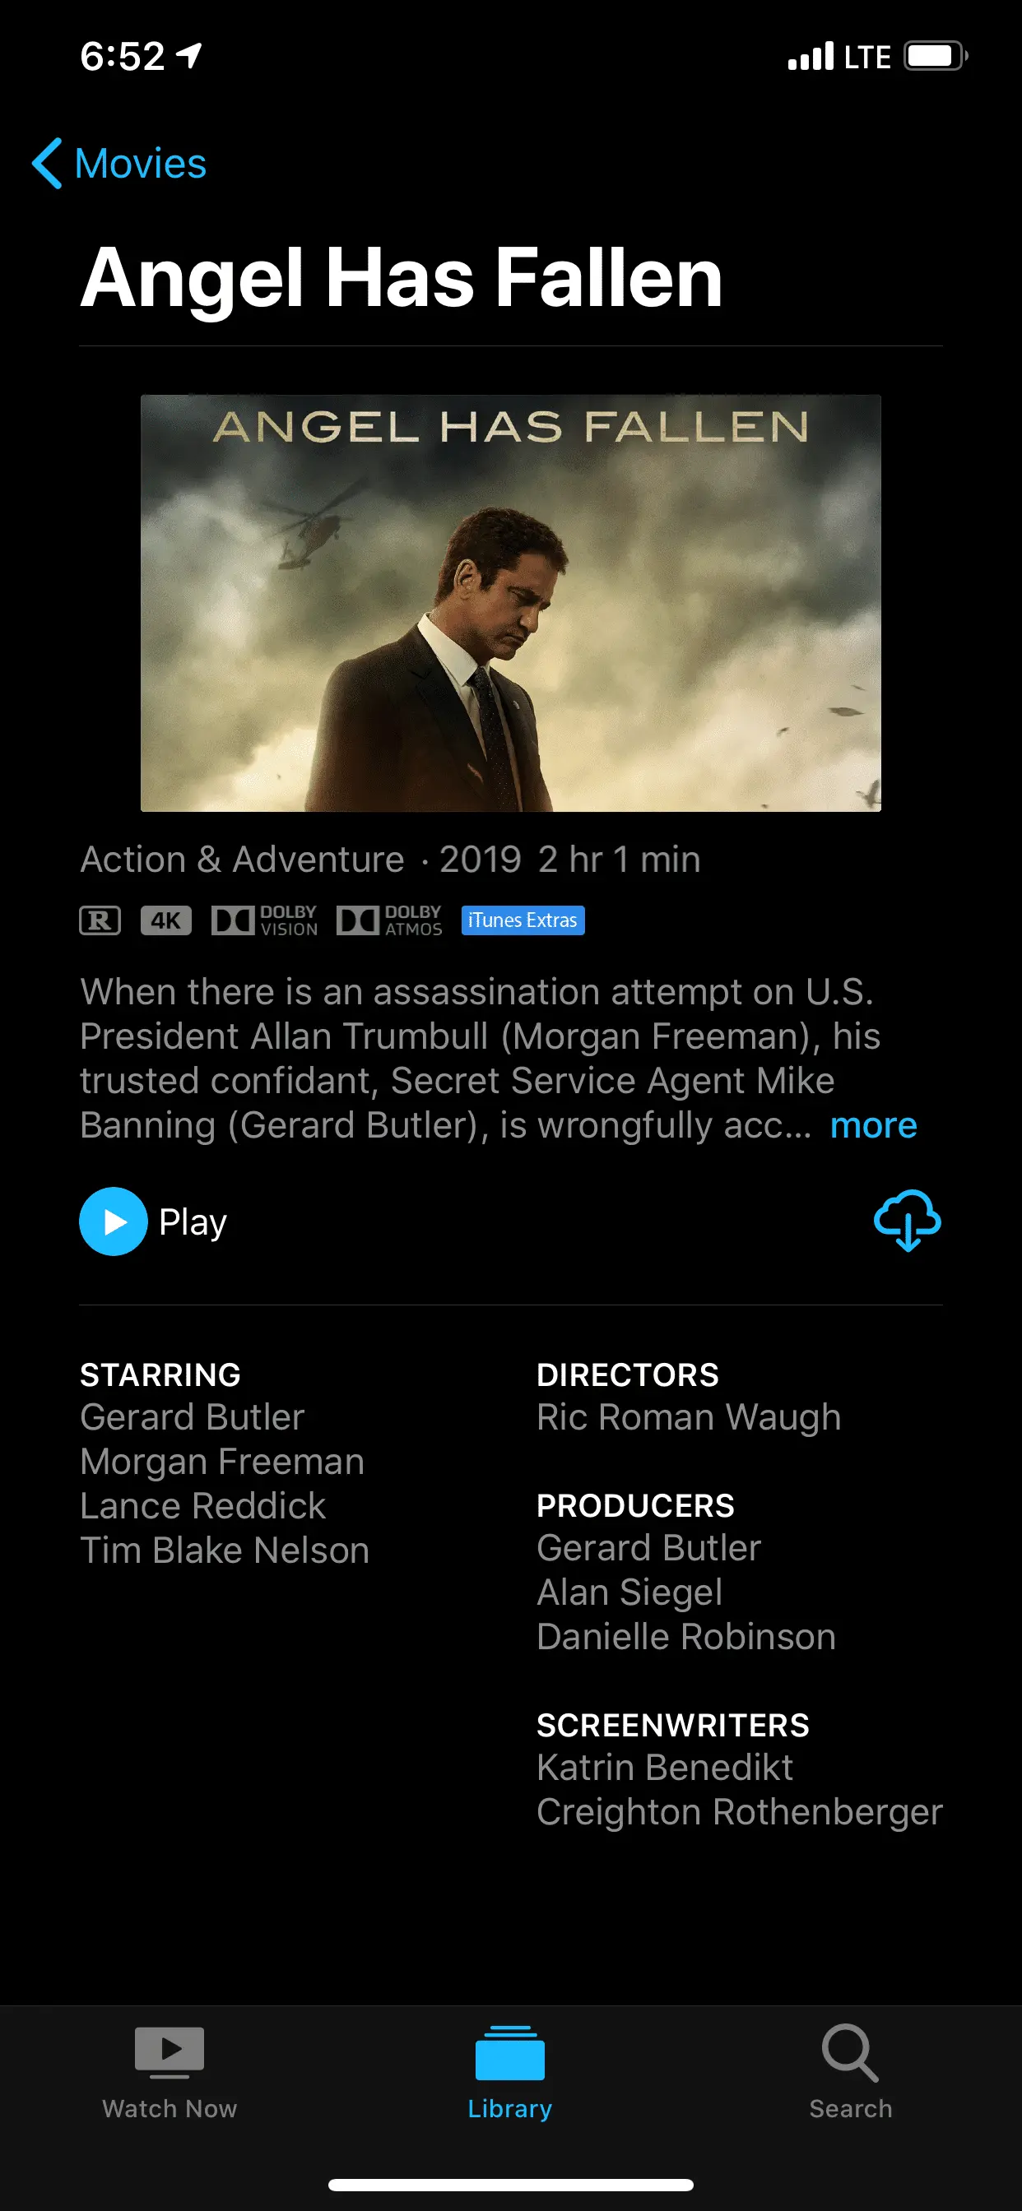1022x2211 pixels.
Task: Tap the blue Play button icon
Action: click(114, 1221)
